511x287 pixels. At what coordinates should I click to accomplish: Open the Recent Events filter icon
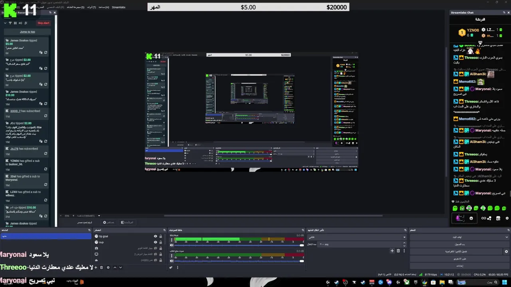[10, 23]
